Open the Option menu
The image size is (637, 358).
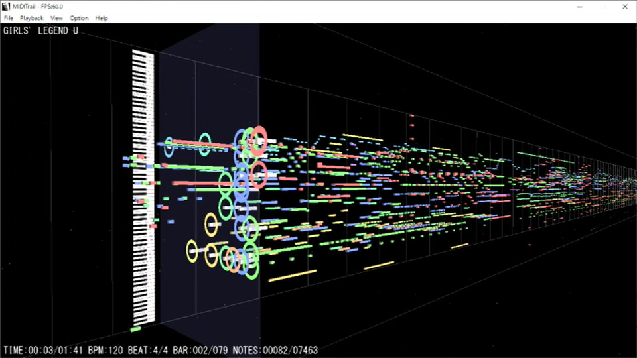(79, 18)
